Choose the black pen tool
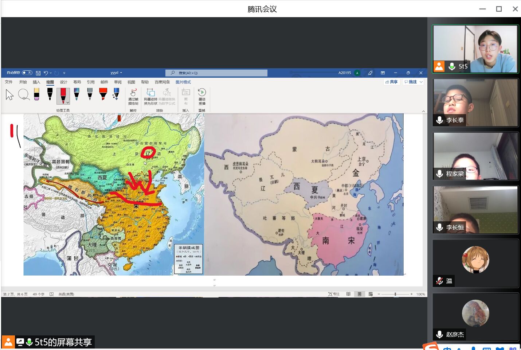Image resolution: width=521 pixels, height=350 pixels. (50, 94)
